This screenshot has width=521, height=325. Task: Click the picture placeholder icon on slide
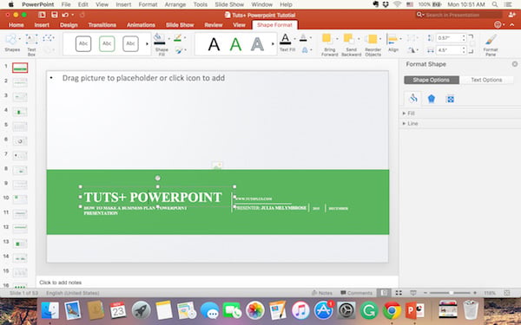point(216,166)
